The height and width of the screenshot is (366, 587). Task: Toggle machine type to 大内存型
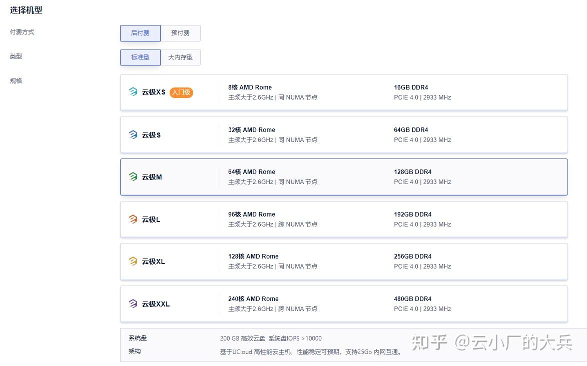(180, 57)
